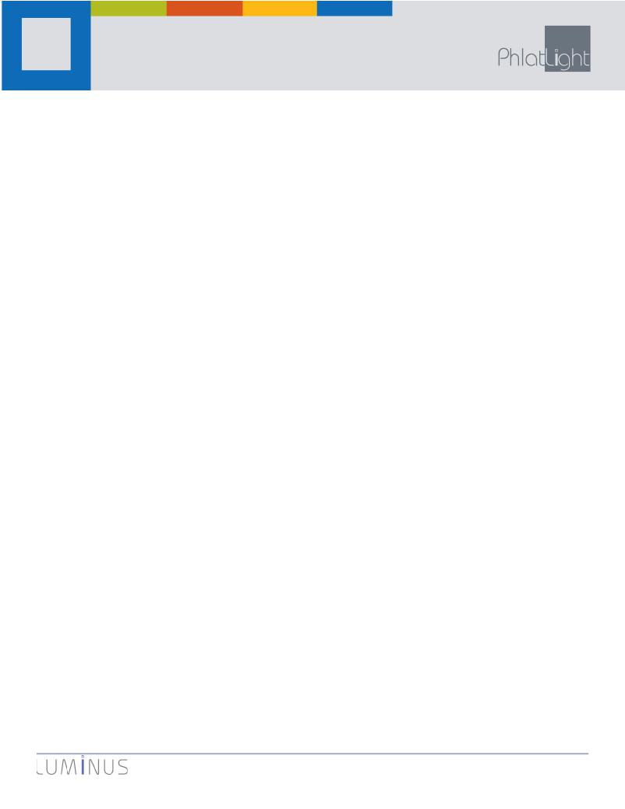Click the letter "M" in LUMINUS
Image resolution: width=625 pixels, height=809 pixels.
[68, 767]
